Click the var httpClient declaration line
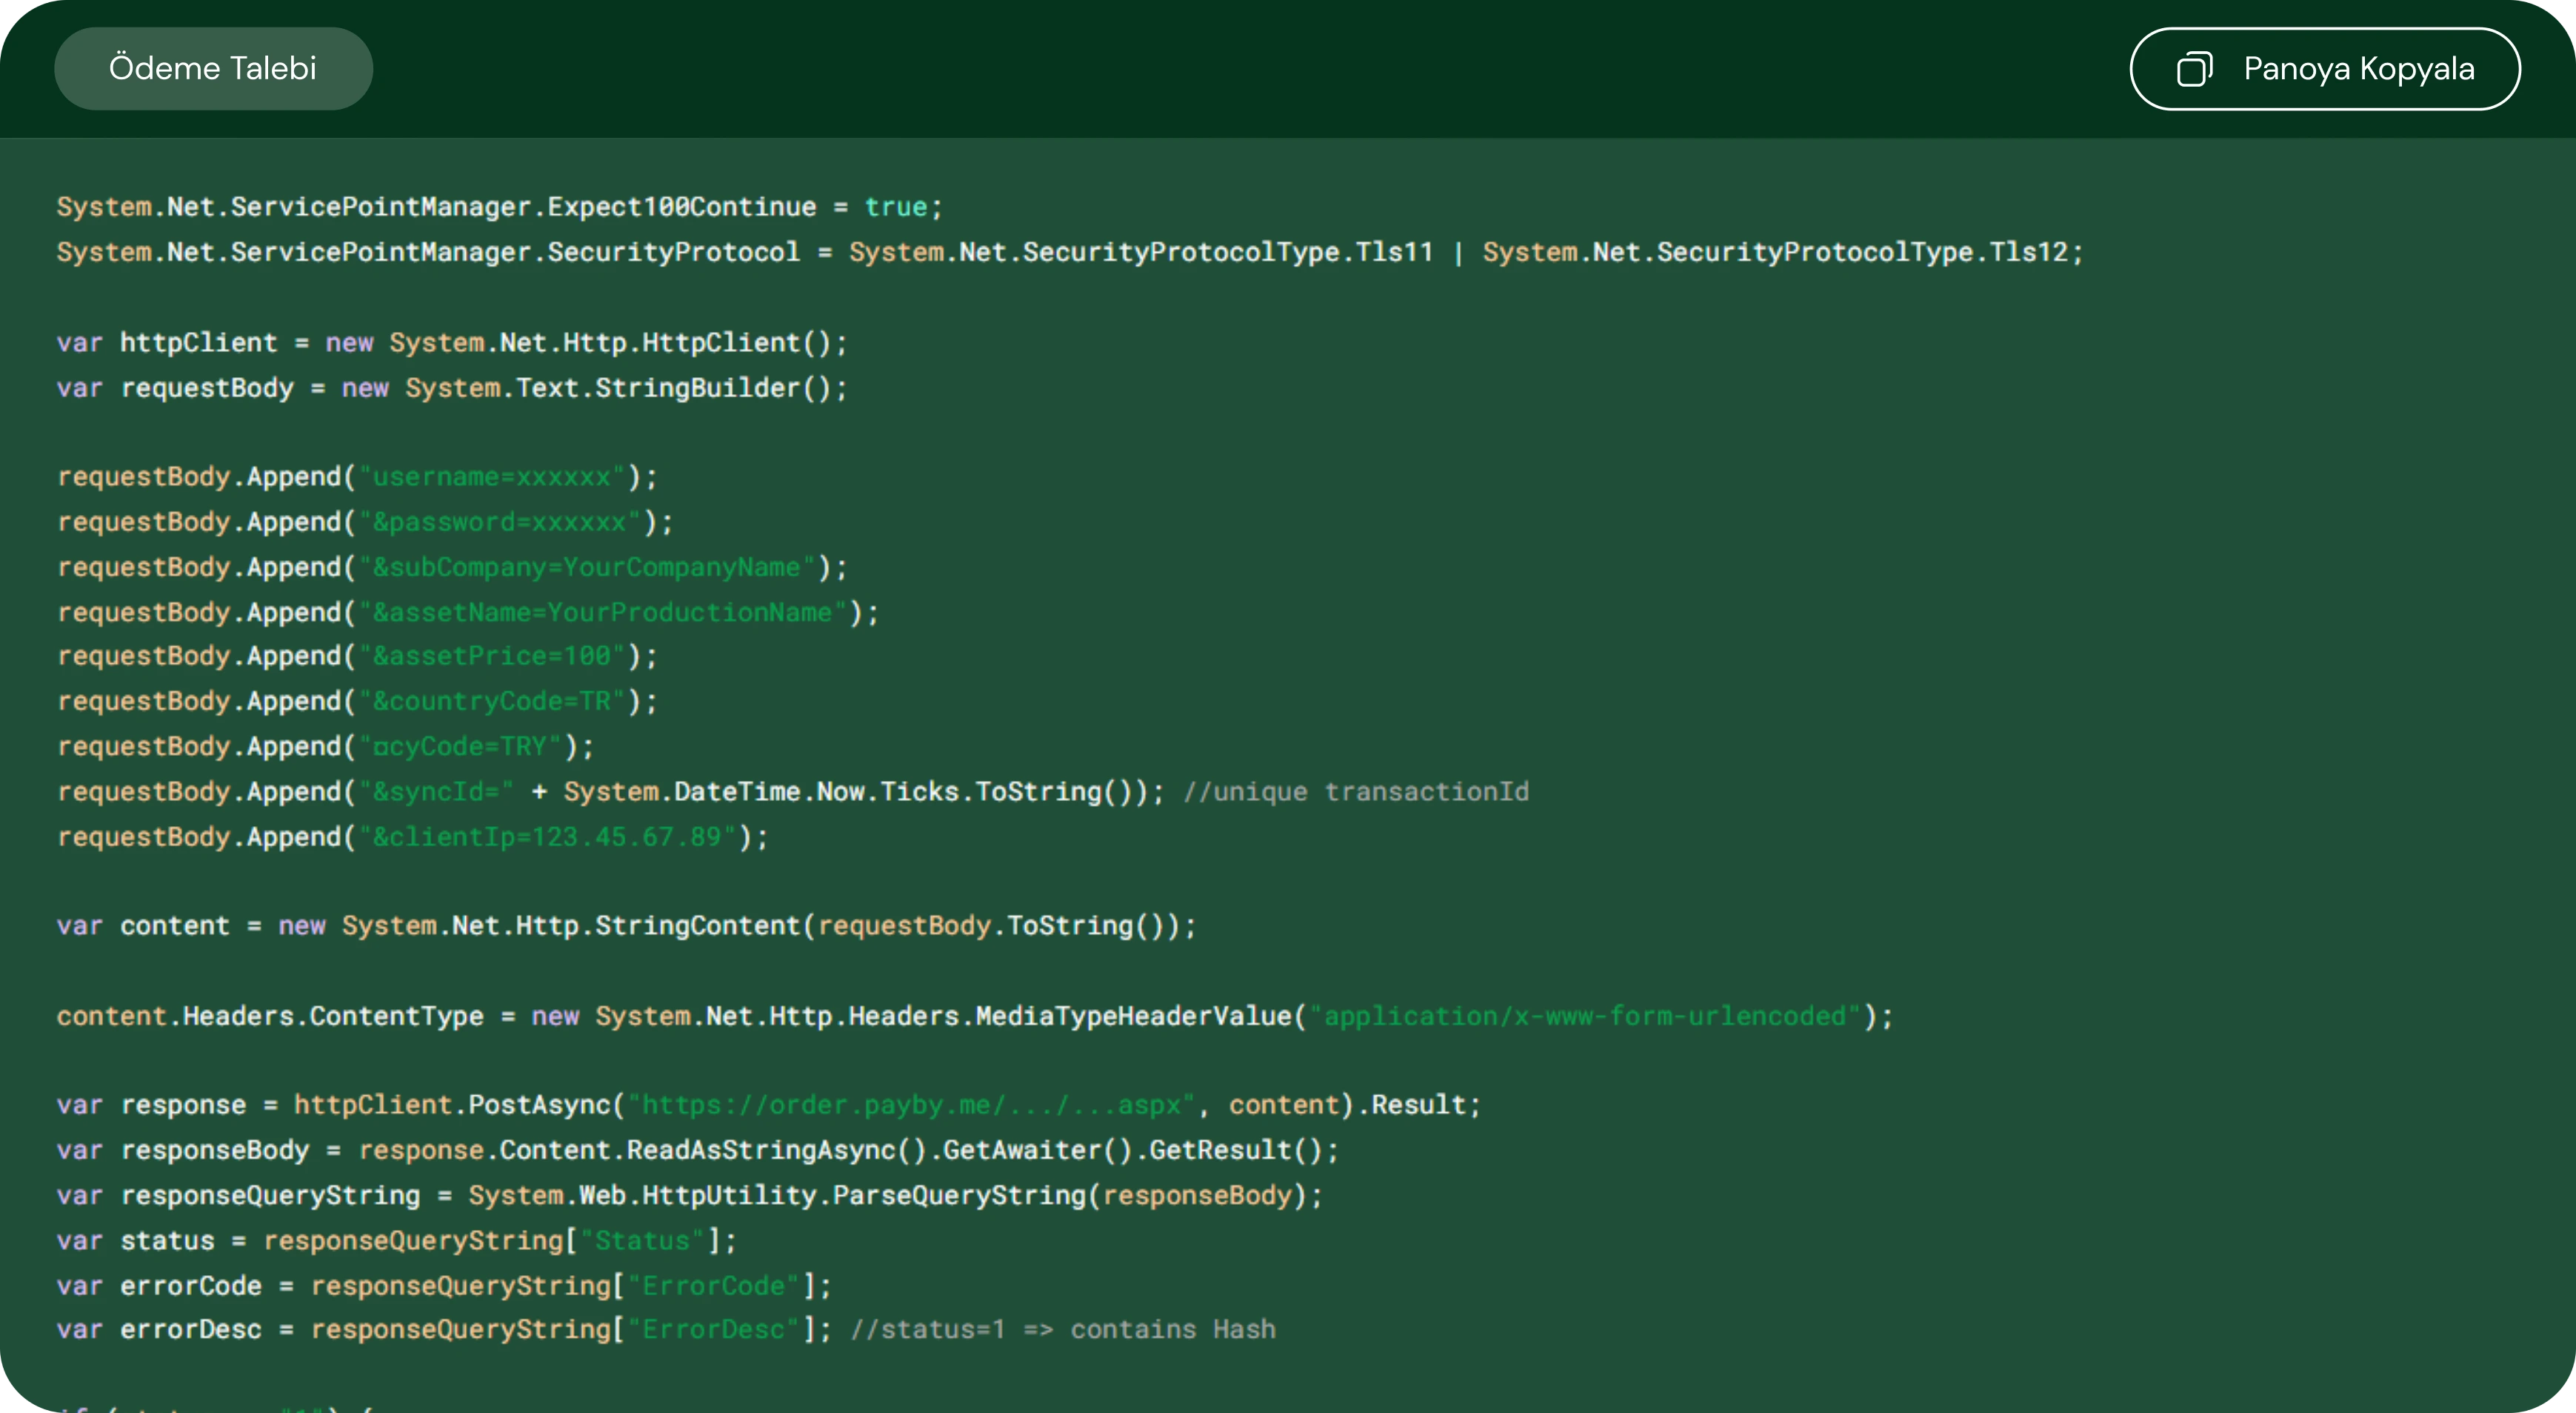Screen dimensions: 2576x1413 (x=452, y=343)
